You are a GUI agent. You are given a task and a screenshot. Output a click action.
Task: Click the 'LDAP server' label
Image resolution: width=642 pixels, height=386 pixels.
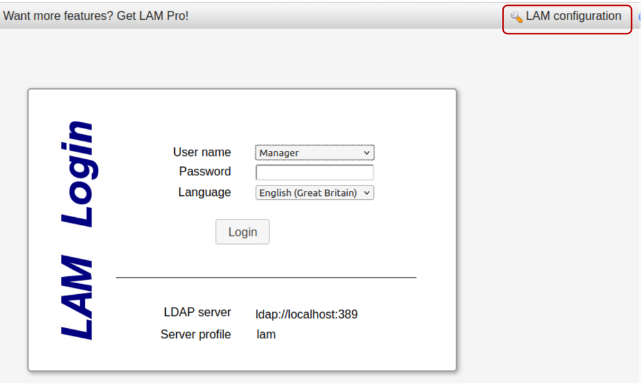click(197, 312)
